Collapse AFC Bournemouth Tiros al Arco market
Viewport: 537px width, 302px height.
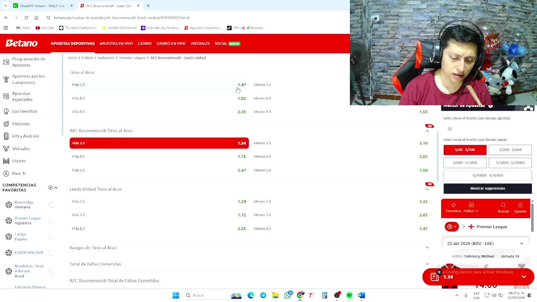point(427,131)
